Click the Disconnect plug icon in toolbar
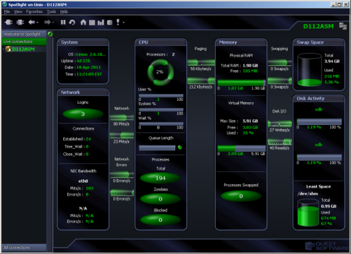351x254 pixels. coord(20,22)
